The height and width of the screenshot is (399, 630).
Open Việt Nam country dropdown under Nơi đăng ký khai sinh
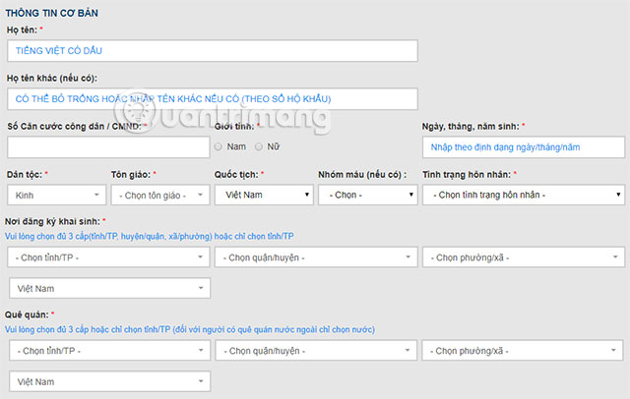pos(109,288)
